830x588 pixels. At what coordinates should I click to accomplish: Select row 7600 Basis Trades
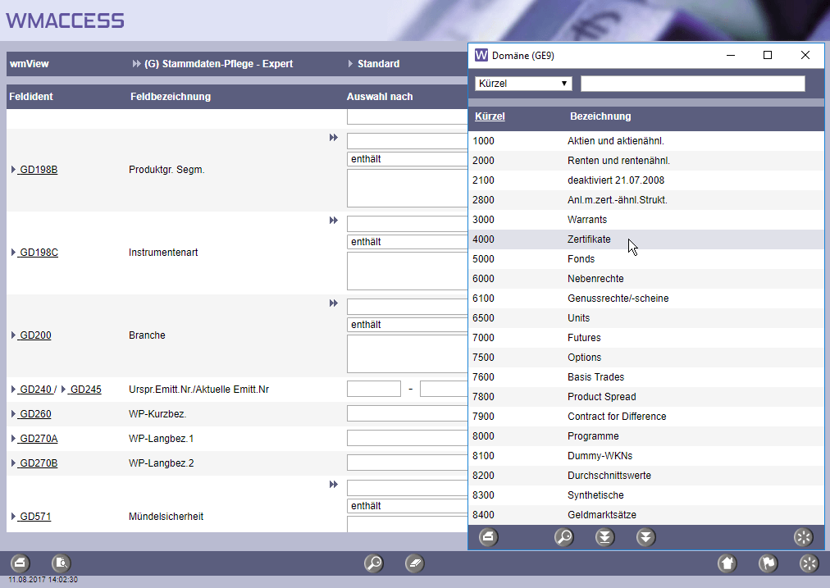pos(646,376)
